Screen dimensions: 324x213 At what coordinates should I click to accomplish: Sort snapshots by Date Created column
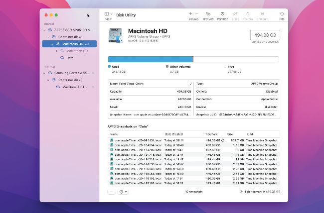tap(175, 134)
